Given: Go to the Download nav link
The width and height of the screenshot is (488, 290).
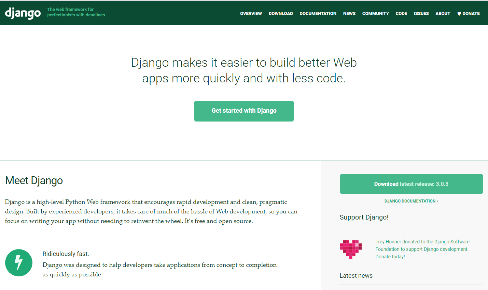Looking at the screenshot, I should (281, 14).
